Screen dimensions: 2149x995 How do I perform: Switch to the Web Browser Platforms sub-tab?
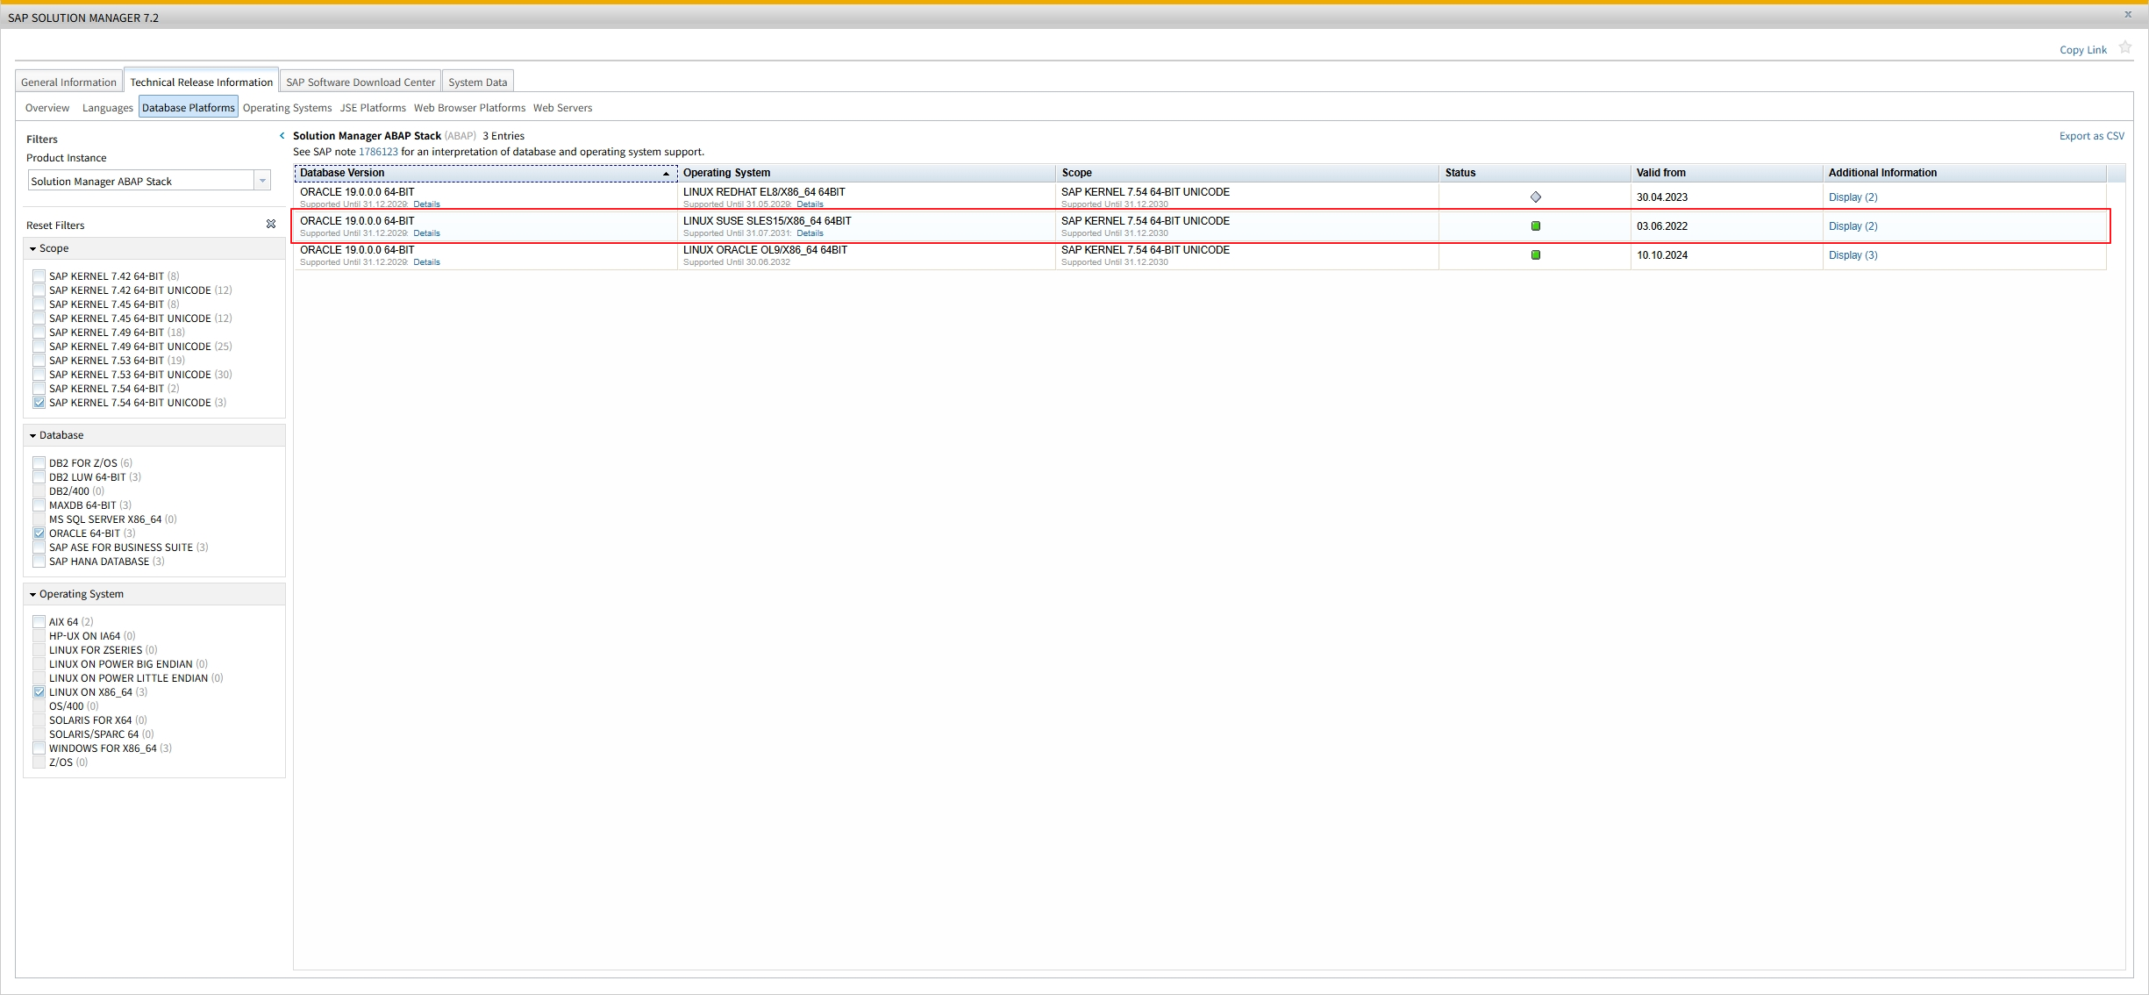[x=469, y=108]
